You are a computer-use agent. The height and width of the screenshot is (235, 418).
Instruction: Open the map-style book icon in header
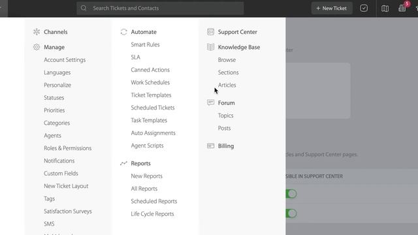tap(385, 8)
